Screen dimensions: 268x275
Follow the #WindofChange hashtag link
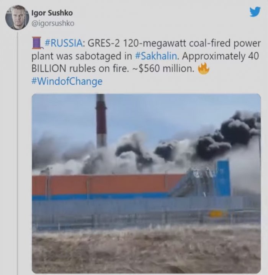click(67, 82)
